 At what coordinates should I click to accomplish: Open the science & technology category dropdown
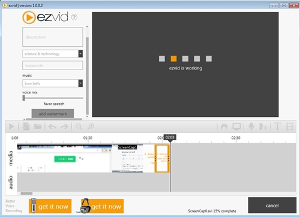coord(80,54)
